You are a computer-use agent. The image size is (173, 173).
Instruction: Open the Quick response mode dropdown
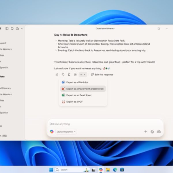66,132
